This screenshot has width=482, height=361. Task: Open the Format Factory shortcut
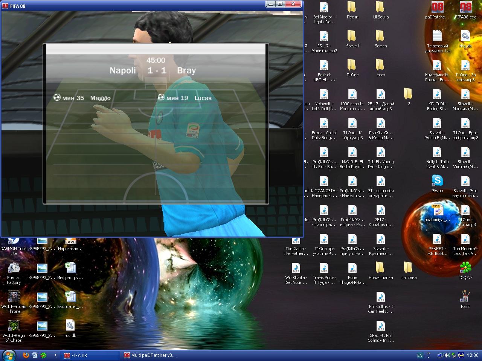click(x=14, y=273)
